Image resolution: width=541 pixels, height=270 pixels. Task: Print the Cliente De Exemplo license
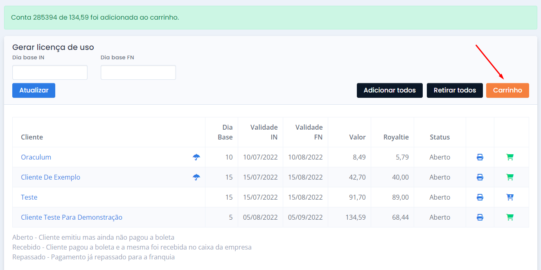[x=480, y=177]
